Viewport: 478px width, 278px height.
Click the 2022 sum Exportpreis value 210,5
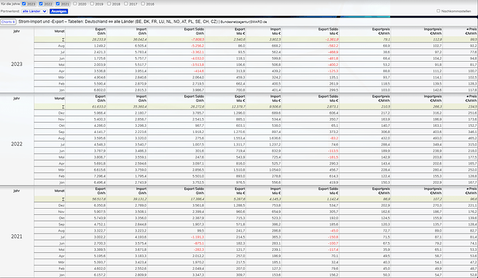[x=386, y=107]
